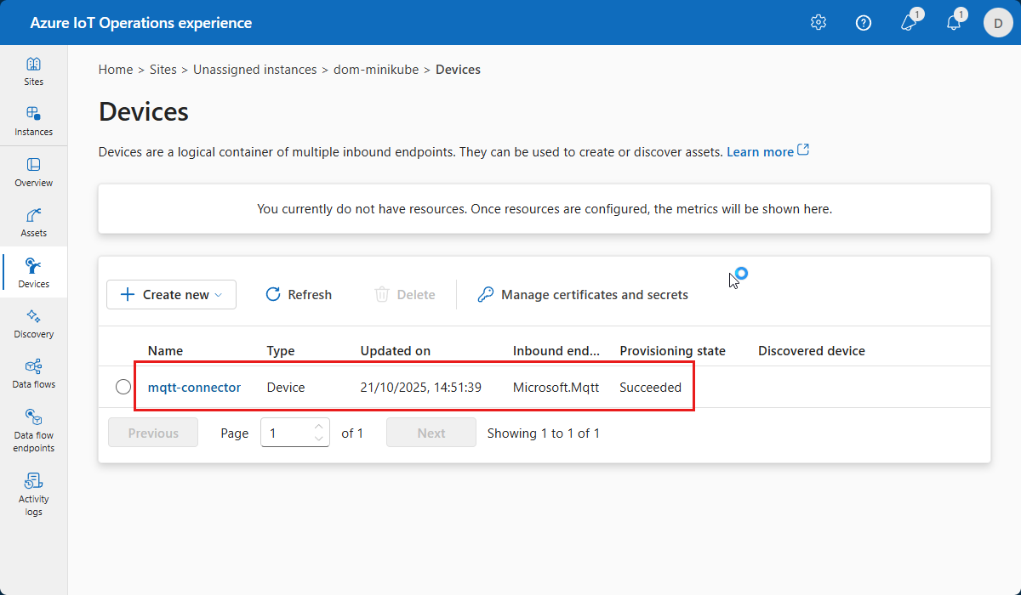Click the Learn more link
Viewport: 1021px width, 595px height.
click(760, 151)
